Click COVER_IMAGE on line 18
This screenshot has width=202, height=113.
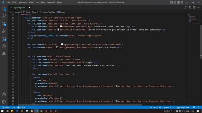(x=47, y=35)
